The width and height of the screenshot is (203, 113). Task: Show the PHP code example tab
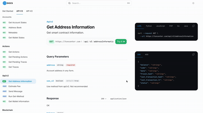171,26
